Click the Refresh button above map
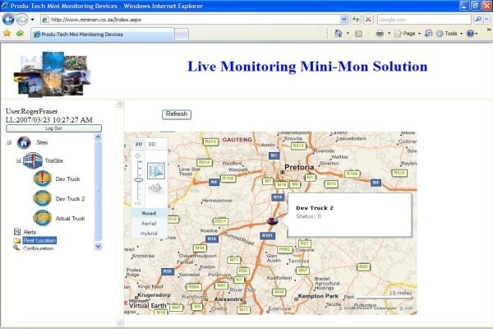 click(177, 114)
